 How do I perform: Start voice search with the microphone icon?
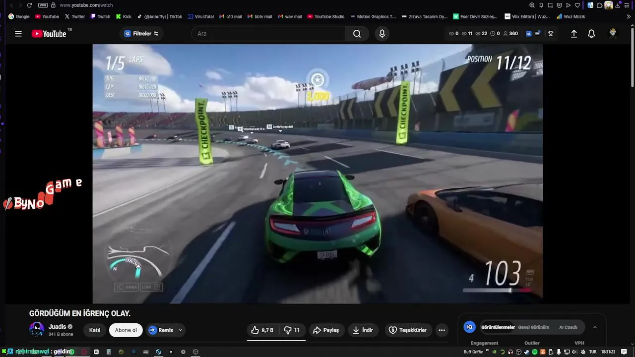coord(382,34)
